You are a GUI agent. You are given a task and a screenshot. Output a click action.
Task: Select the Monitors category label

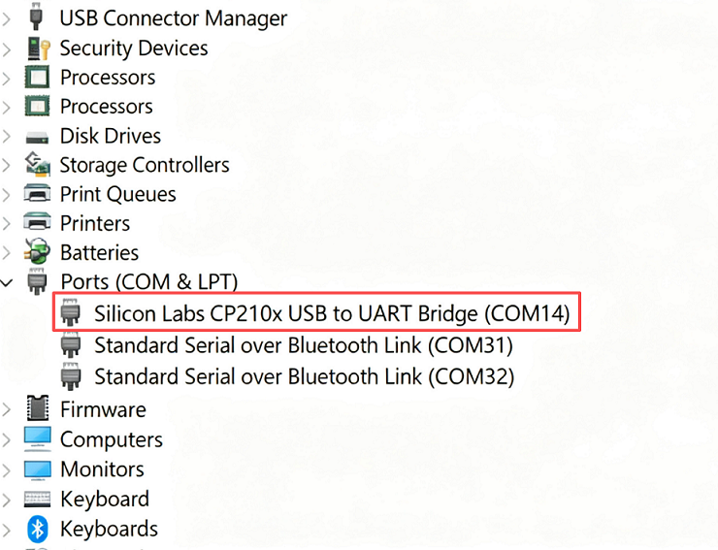coord(102,469)
